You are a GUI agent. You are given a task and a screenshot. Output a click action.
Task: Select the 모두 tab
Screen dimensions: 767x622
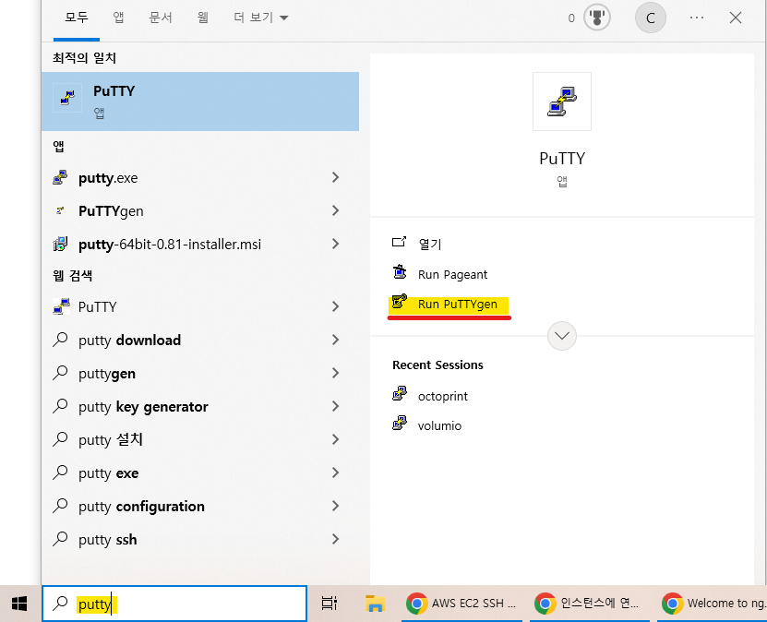click(77, 18)
